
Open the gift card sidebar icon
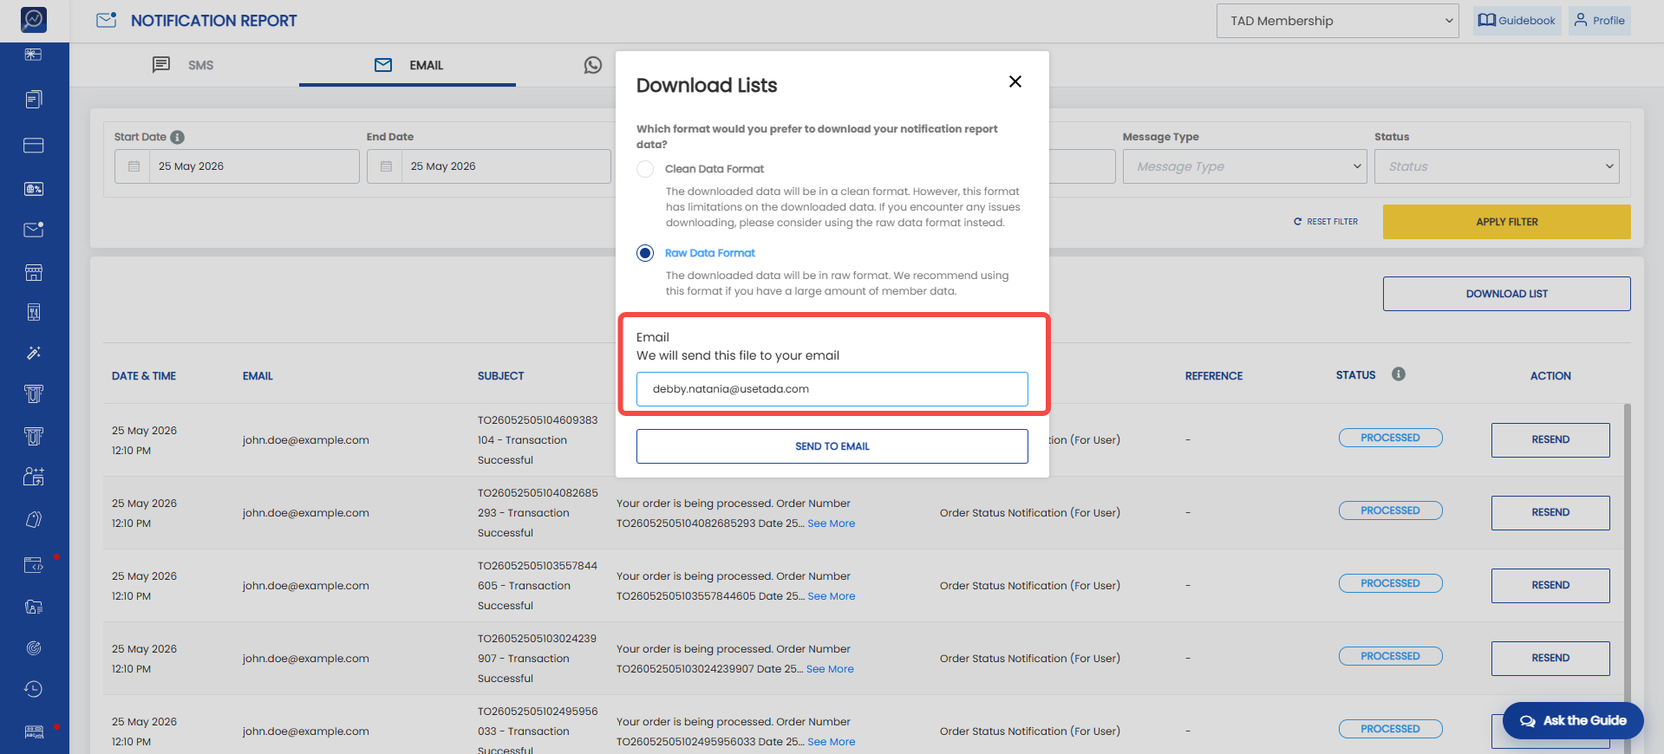pos(34,55)
